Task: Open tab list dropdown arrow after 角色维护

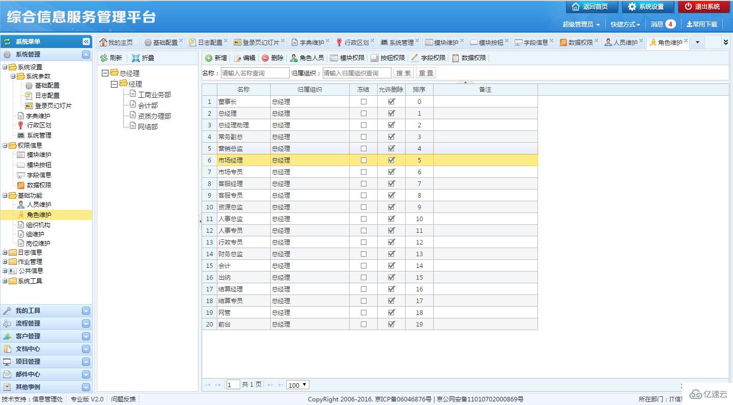Action: click(697, 42)
